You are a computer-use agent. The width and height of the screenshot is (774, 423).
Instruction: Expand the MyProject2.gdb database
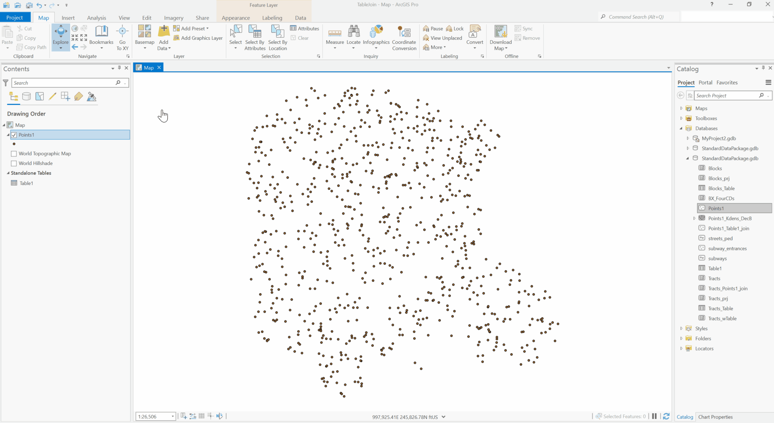(688, 138)
